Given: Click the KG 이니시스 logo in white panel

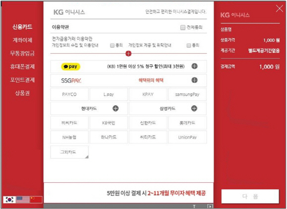Looking at the screenshot, I should pos(69,12).
